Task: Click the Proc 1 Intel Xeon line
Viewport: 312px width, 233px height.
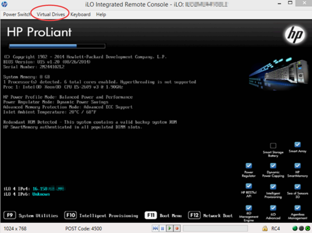Action: point(63,87)
